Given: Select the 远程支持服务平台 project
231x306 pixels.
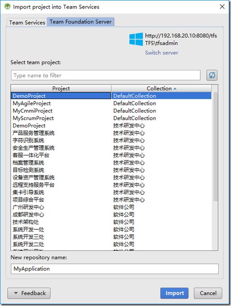Looking at the screenshot, I should tap(111, 184).
